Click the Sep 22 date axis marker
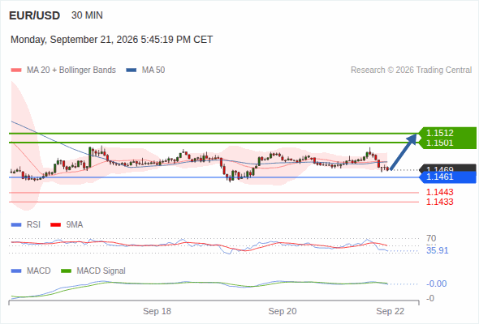Image resolution: width=479 pixels, height=324 pixels. tap(391, 311)
